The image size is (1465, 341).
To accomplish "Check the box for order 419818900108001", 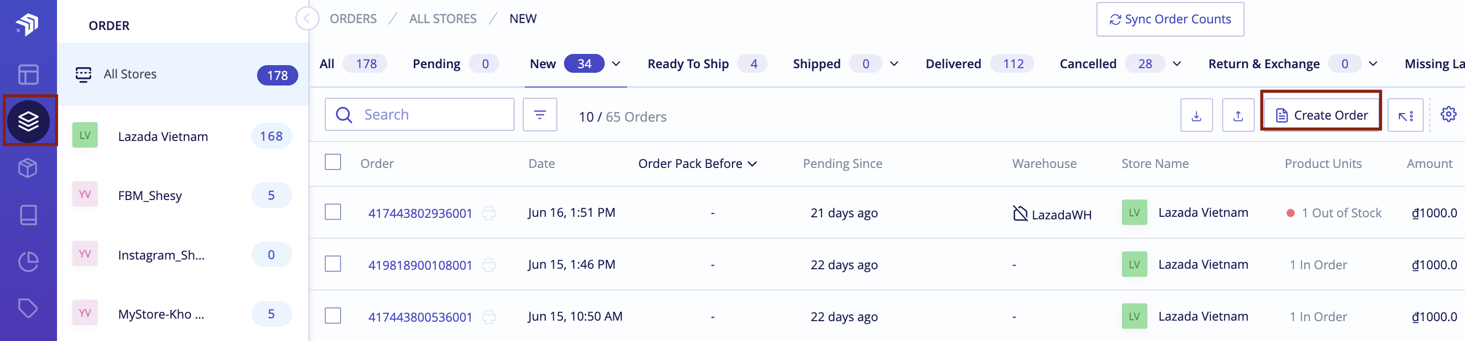I will pos(333,264).
